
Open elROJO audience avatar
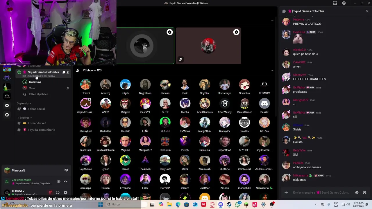[165, 122]
